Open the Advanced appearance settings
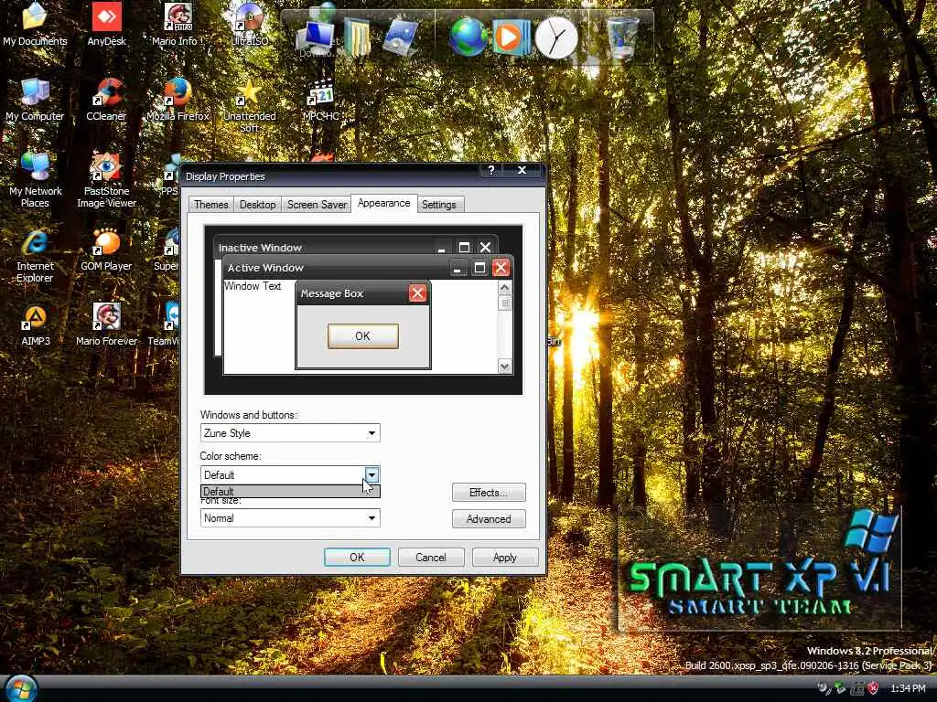The height and width of the screenshot is (702, 937). click(x=489, y=519)
